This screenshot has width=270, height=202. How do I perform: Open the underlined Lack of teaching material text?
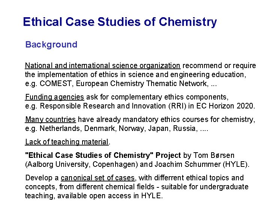[x=67, y=142]
